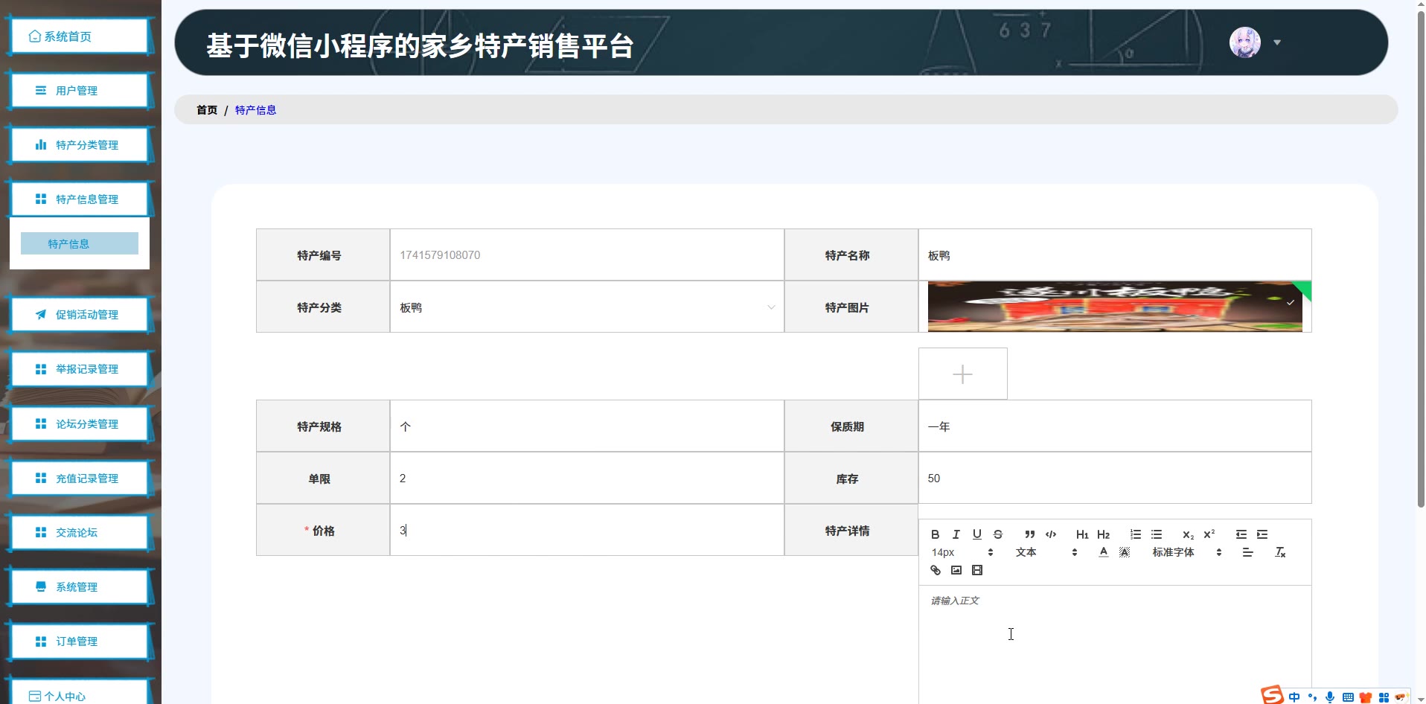
Task: Apply Heading 1 style
Action: (x=1082, y=534)
